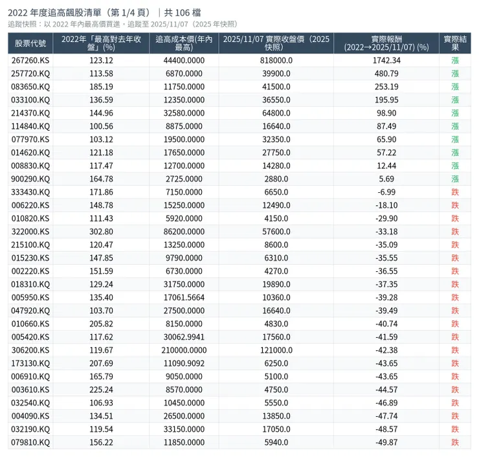
Task: Select stock code 032540.KQ
Action: tap(30, 403)
